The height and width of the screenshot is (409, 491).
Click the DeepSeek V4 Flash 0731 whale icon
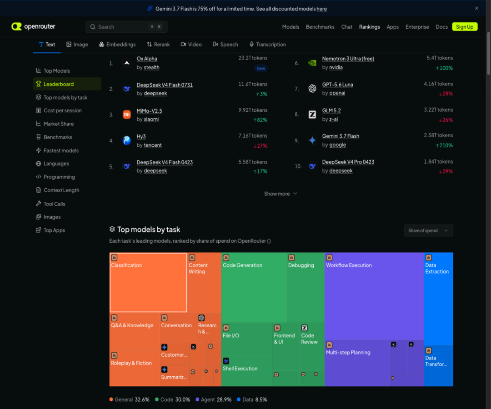coord(127,89)
